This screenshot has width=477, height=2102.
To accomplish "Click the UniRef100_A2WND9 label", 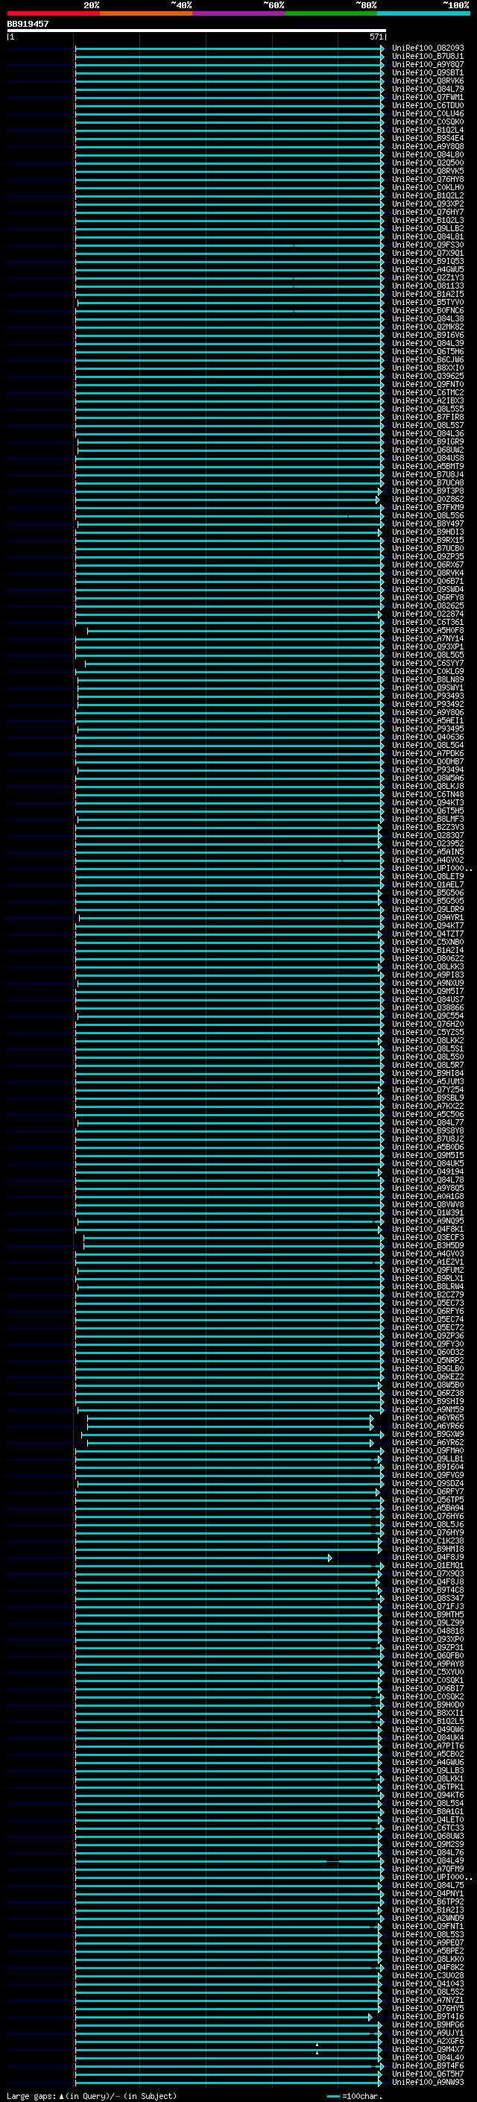I will [427, 1918].
